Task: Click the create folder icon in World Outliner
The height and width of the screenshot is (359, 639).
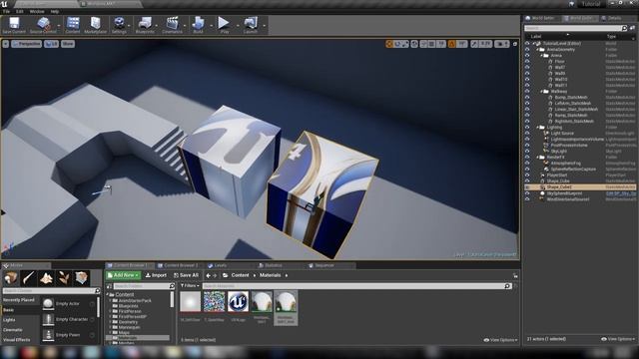Action: pyautogui.click(x=632, y=28)
